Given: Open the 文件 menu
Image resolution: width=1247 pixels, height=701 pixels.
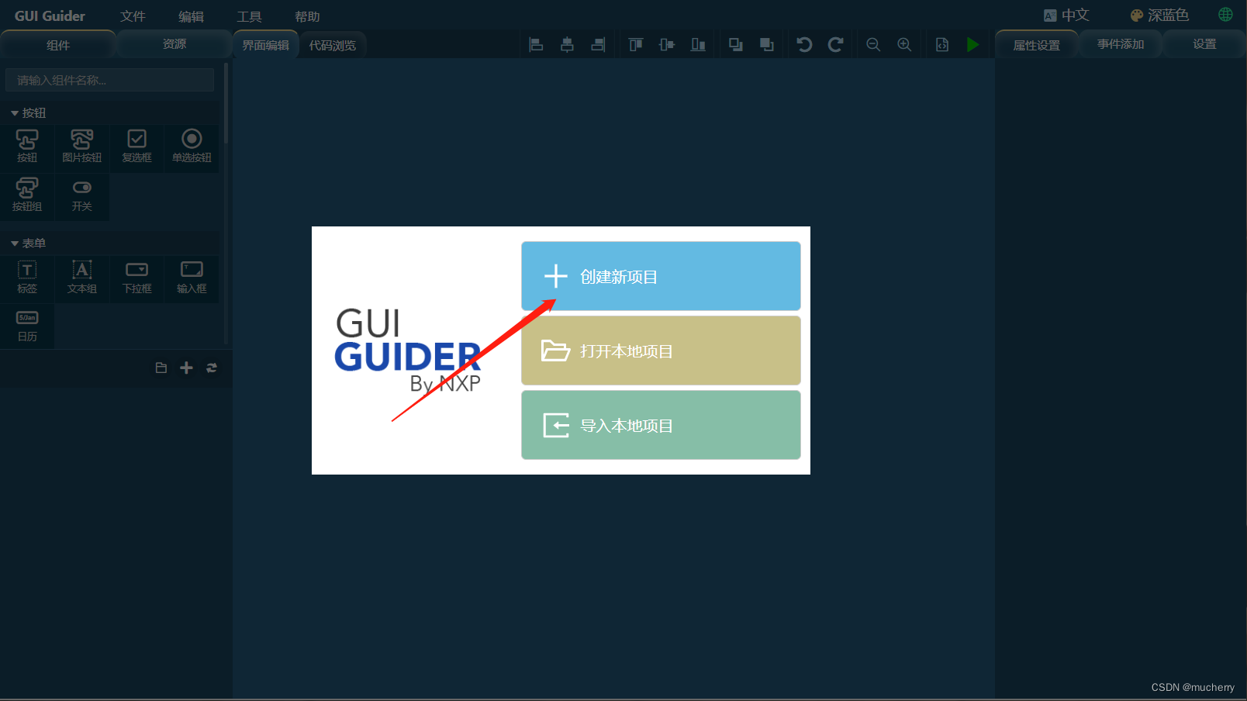Looking at the screenshot, I should coord(133,16).
